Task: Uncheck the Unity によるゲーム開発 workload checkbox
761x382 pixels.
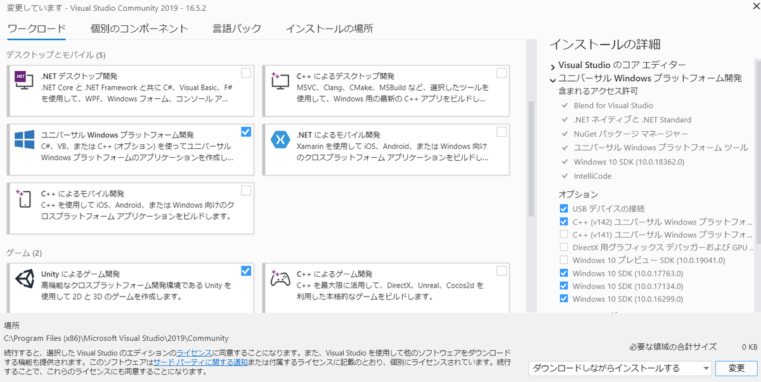Action: click(x=246, y=271)
